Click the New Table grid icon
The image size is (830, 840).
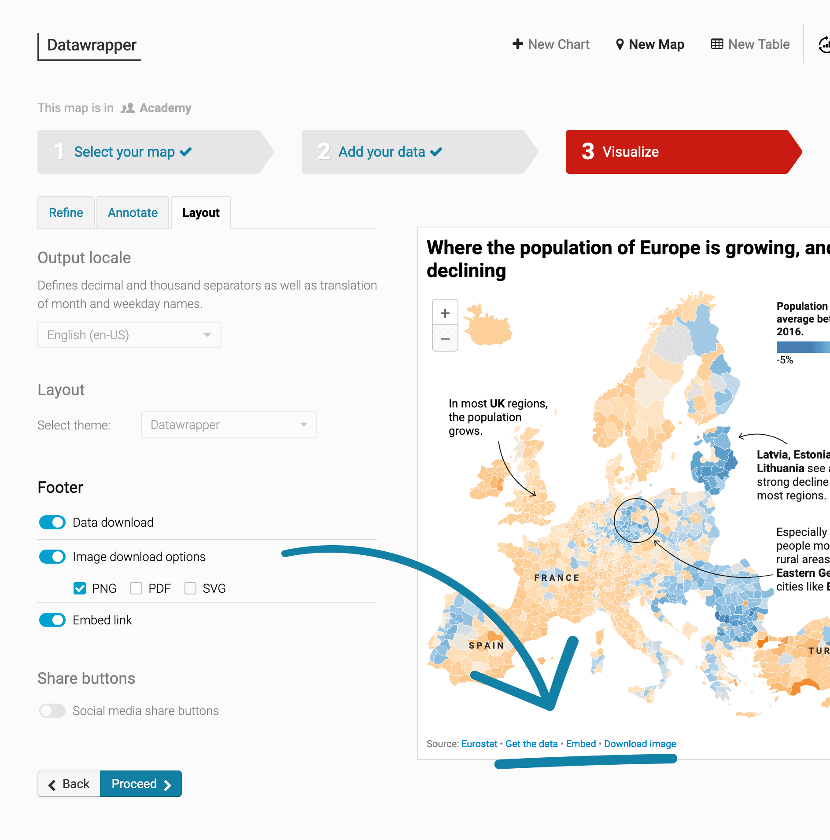717,44
